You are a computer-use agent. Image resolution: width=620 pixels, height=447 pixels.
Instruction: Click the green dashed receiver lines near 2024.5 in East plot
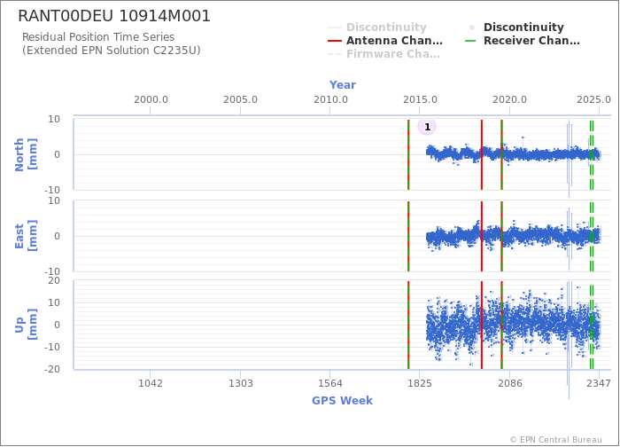[592, 237]
